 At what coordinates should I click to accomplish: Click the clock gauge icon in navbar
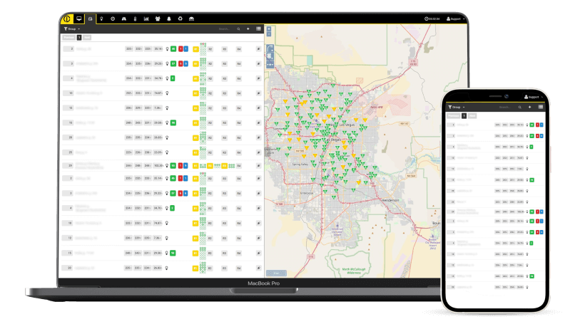[113, 19]
